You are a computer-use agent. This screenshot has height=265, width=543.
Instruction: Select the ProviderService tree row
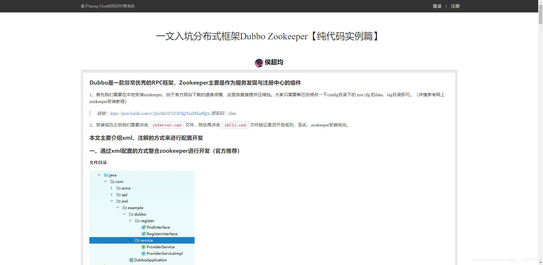(x=142, y=247)
